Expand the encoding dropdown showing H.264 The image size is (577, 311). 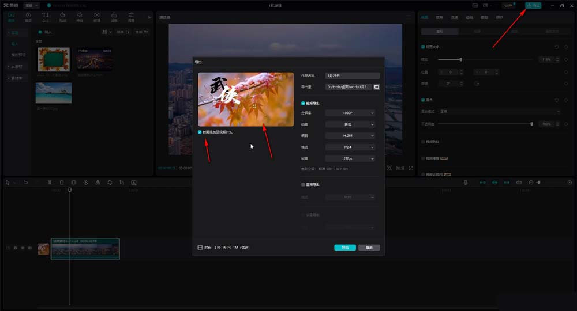click(x=350, y=136)
